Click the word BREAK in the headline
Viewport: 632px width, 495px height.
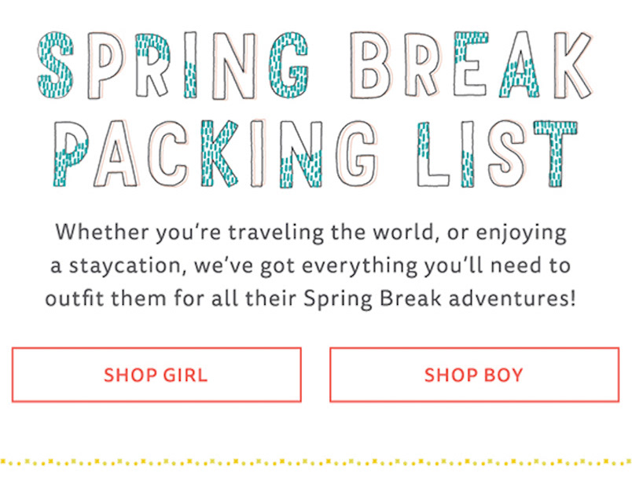pos(471,65)
